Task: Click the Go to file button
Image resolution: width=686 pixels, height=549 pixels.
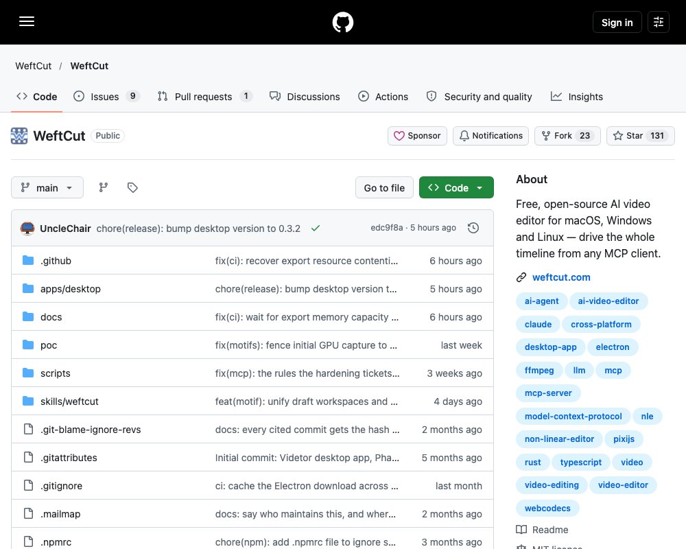Action: [385, 187]
